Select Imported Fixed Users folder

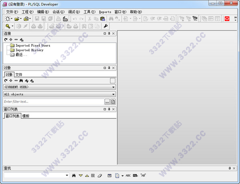30,46
